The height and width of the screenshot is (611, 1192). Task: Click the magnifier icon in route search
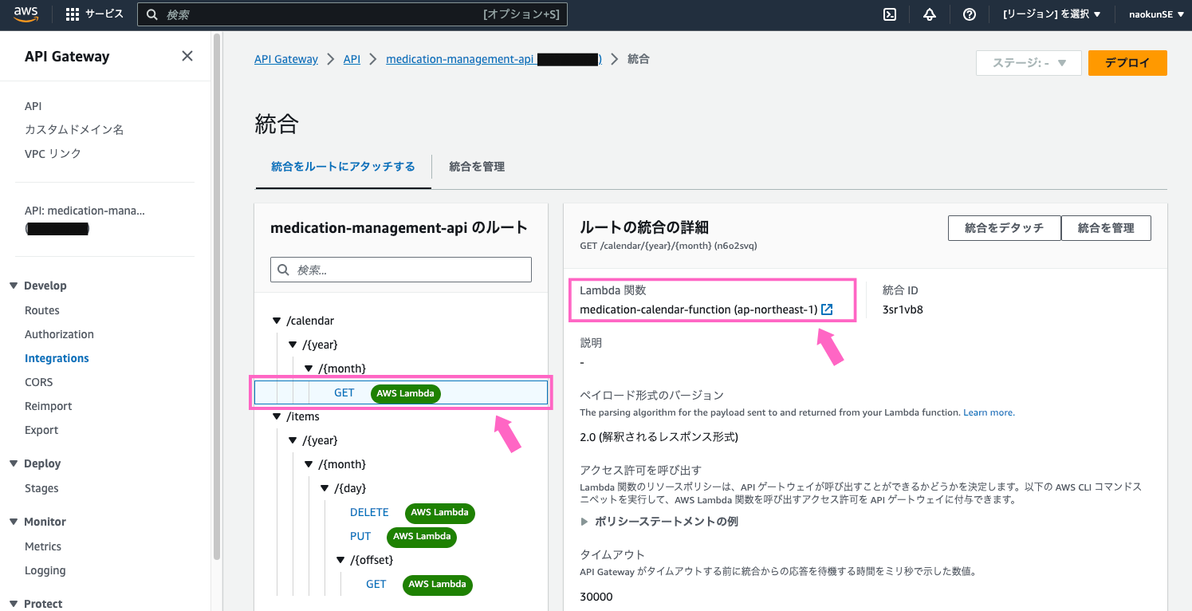(x=283, y=270)
